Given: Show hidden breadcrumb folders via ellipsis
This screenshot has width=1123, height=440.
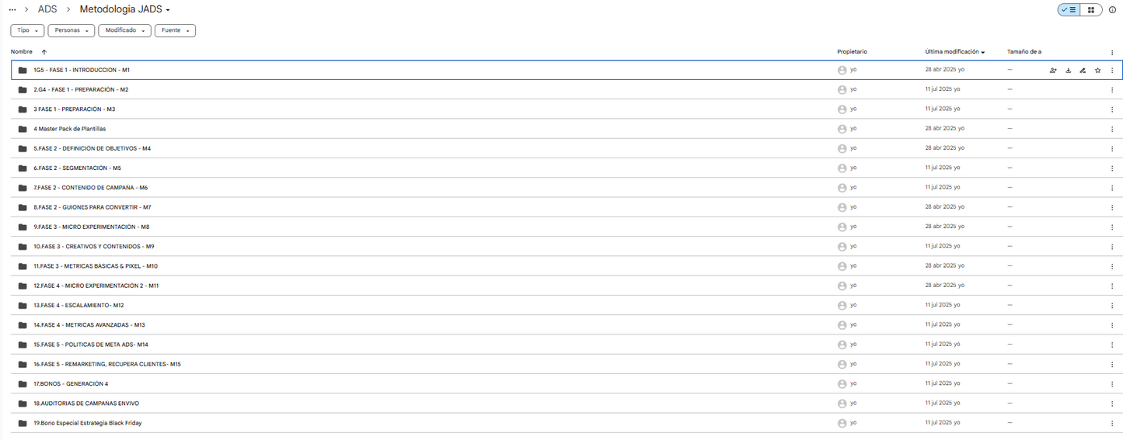Looking at the screenshot, I should click(12, 9).
